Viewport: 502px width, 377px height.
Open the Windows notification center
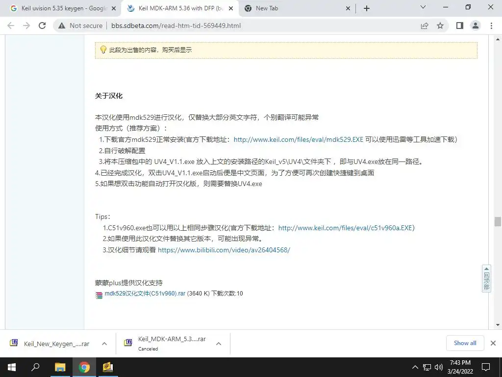click(x=486, y=367)
